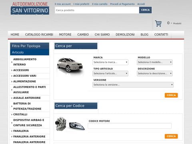Click the Codice Motore input field
This screenshot has width=192, height=144.
click(x=130, y=126)
